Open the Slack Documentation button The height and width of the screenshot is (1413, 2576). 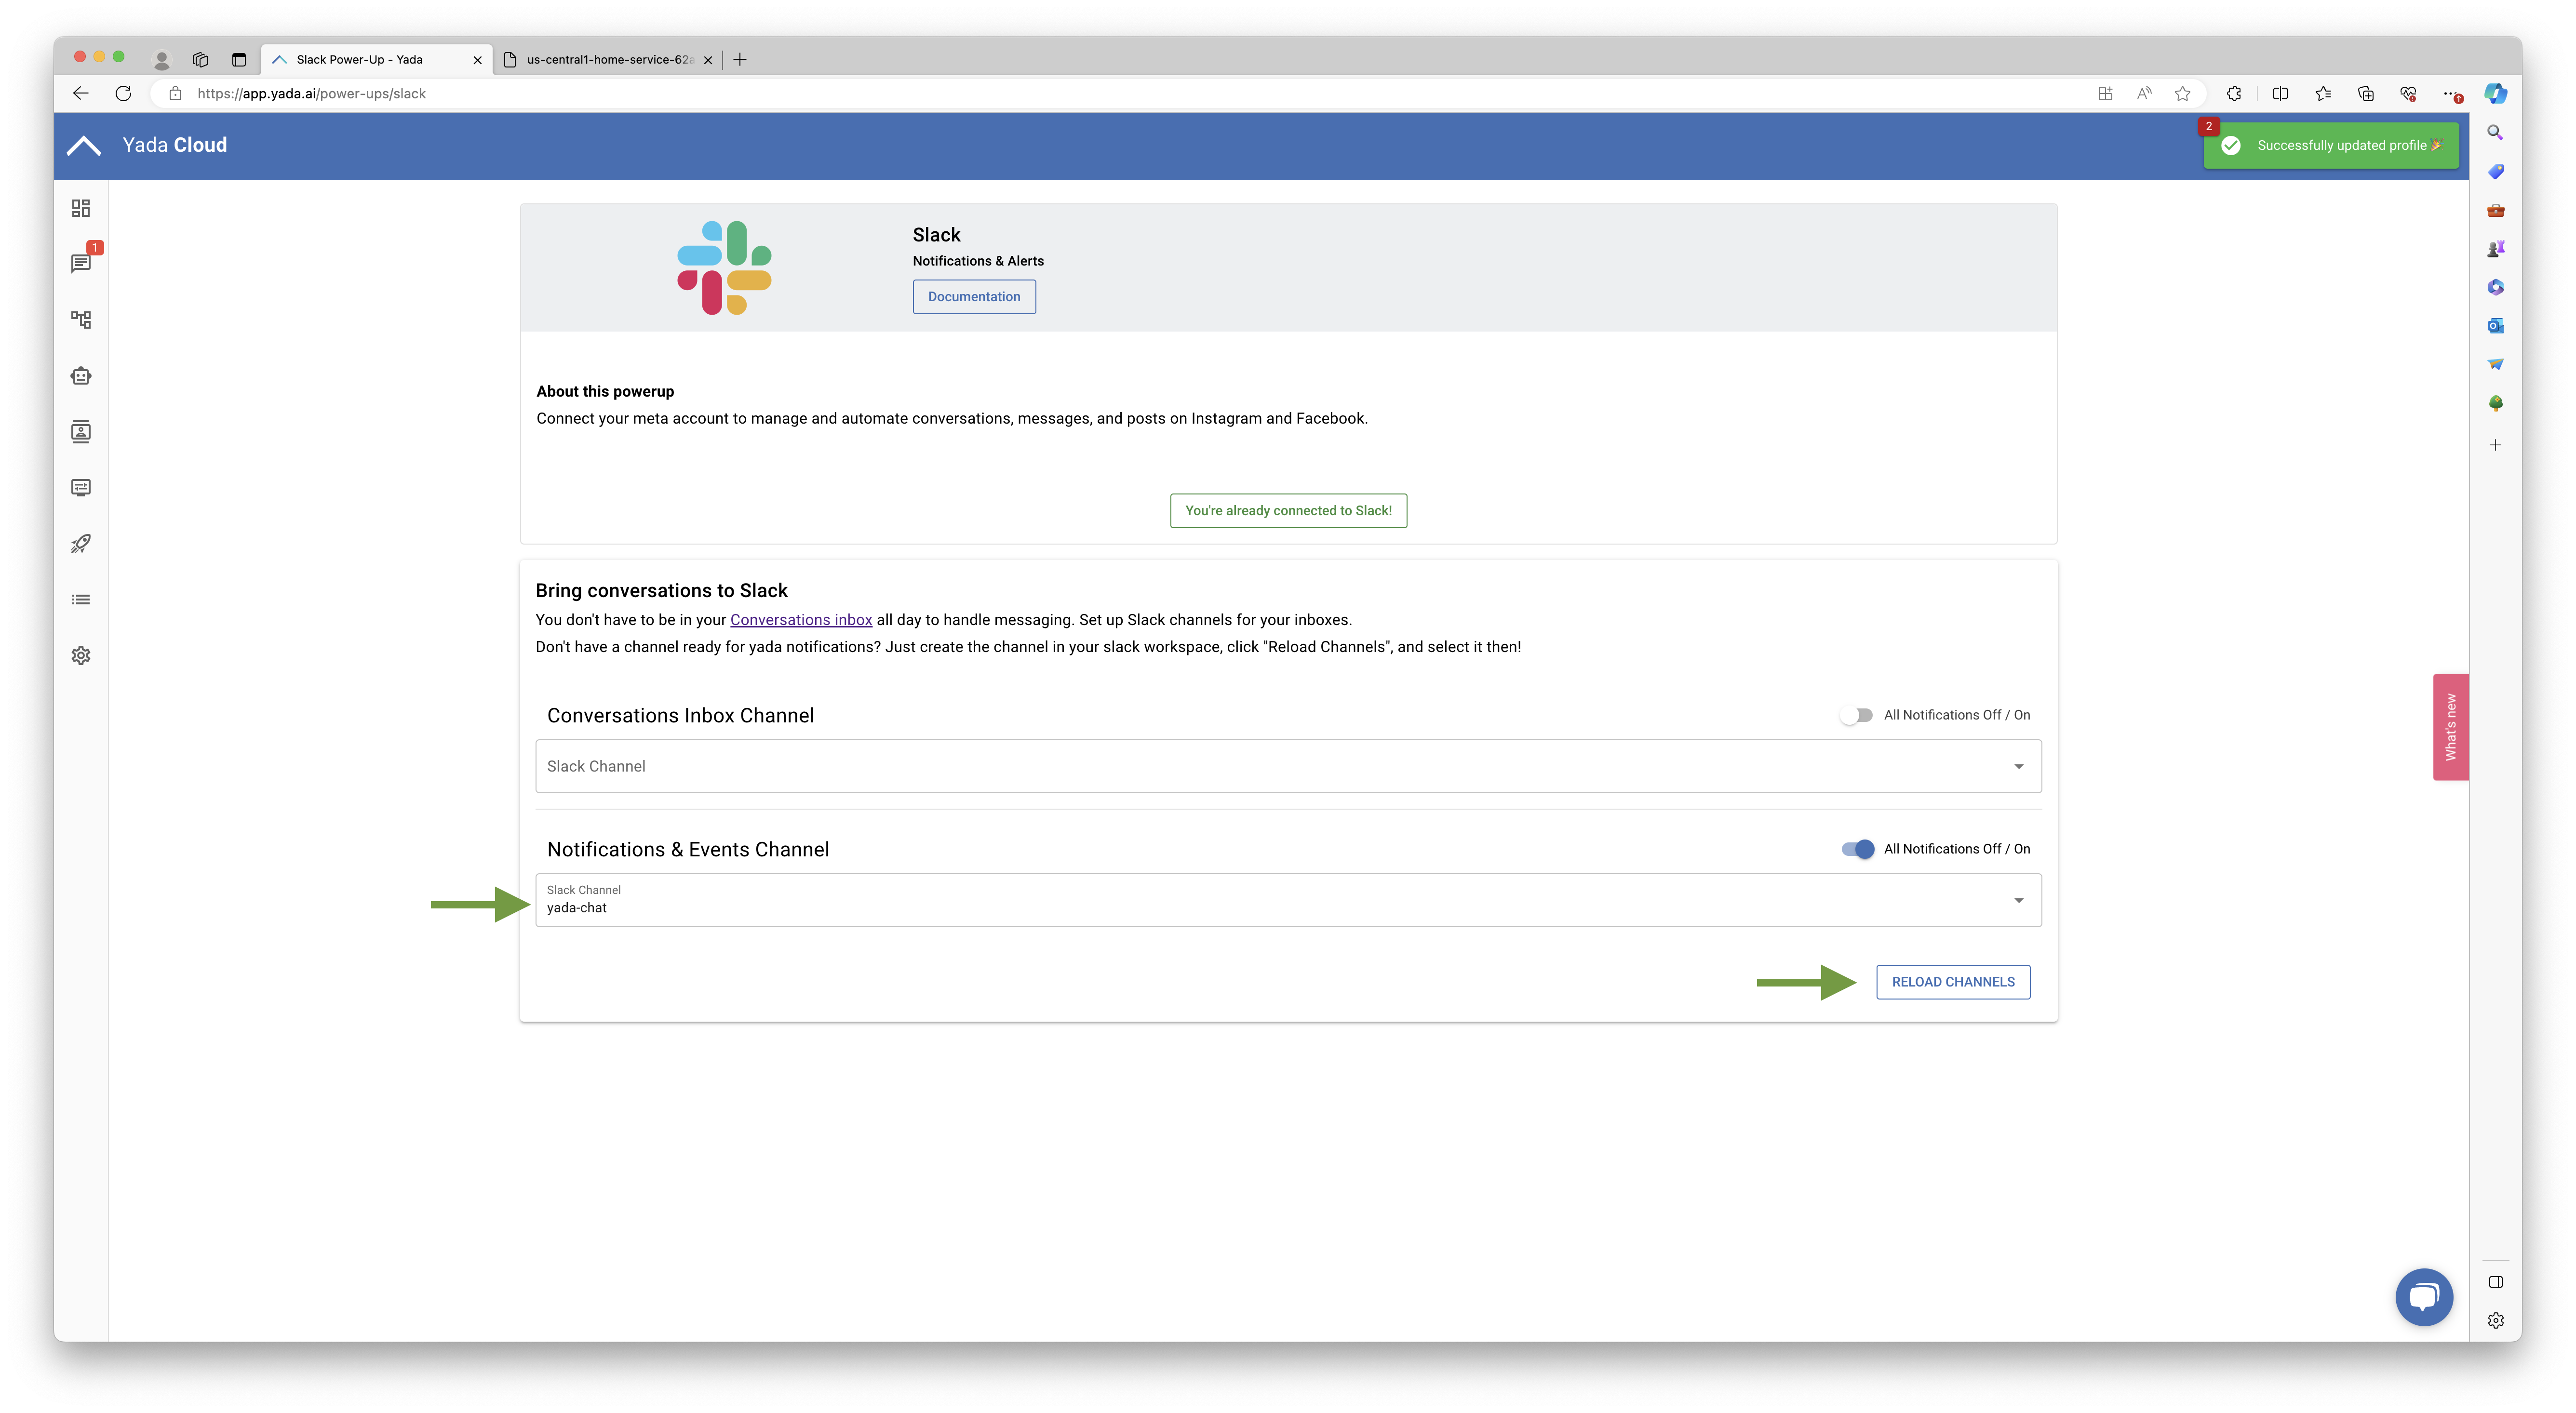(974, 297)
